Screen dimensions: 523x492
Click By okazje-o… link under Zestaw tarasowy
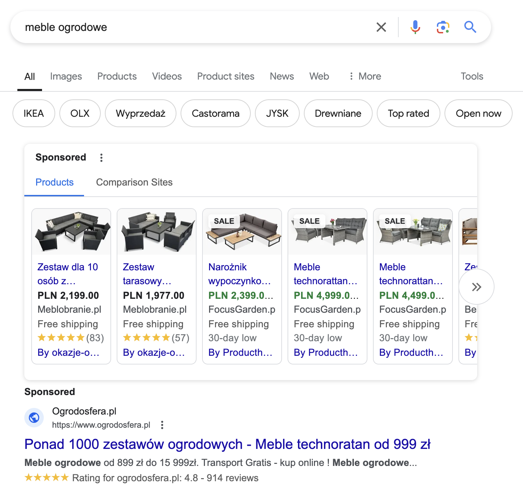pyautogui.click(x=154, y=352)
